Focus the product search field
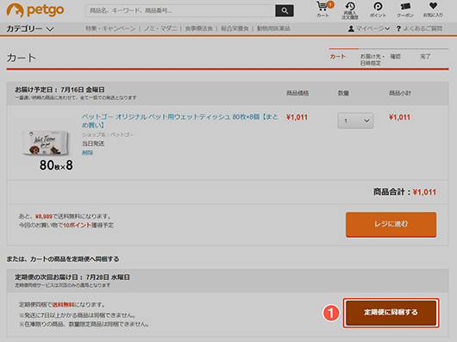The height and width of the screenshot is (342, 457). (x=180, y=11)
